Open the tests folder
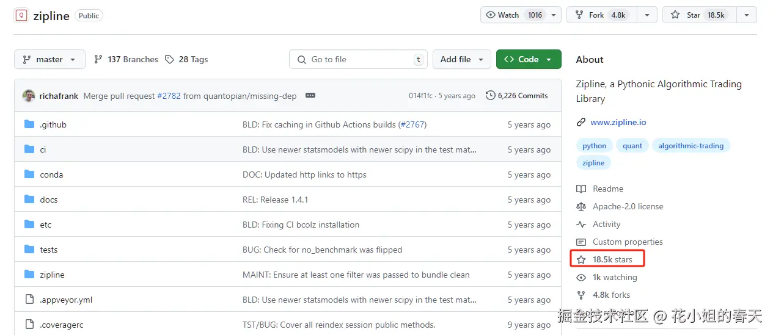 click(49, 250)
